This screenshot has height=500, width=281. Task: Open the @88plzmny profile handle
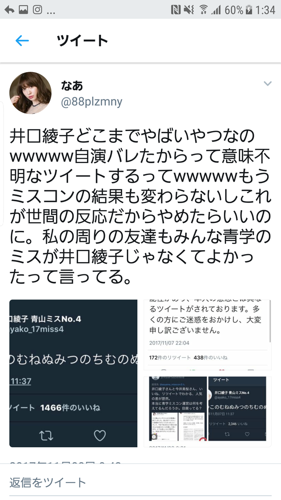pos(92,102)
